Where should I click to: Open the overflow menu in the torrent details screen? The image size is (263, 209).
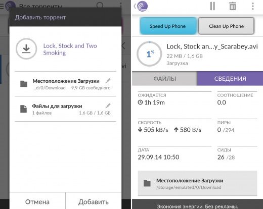(252, 7)
